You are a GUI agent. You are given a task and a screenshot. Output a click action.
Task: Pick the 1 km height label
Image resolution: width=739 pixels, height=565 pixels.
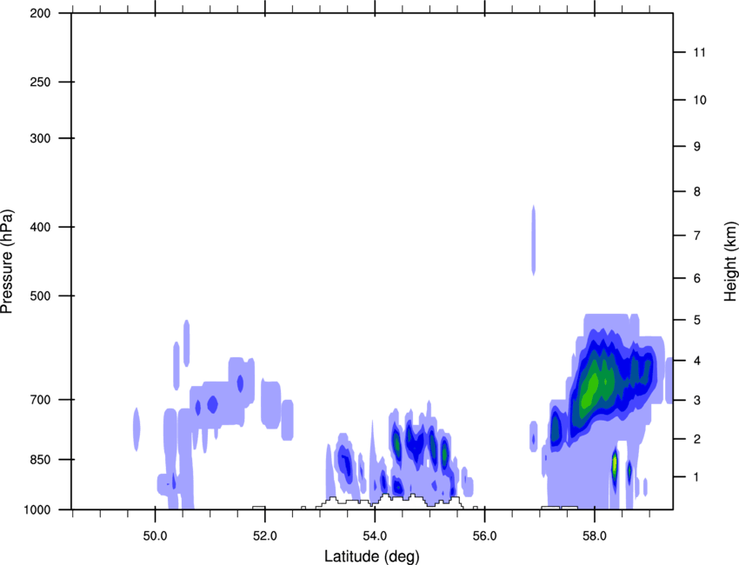pyautogui.click(x=696, y=477)
